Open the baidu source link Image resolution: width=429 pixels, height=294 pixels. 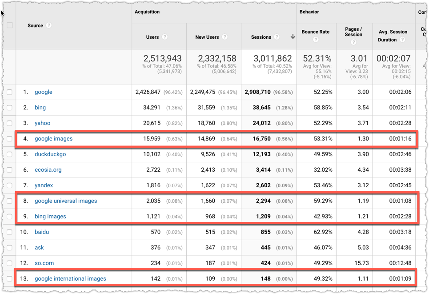(42, 232)
